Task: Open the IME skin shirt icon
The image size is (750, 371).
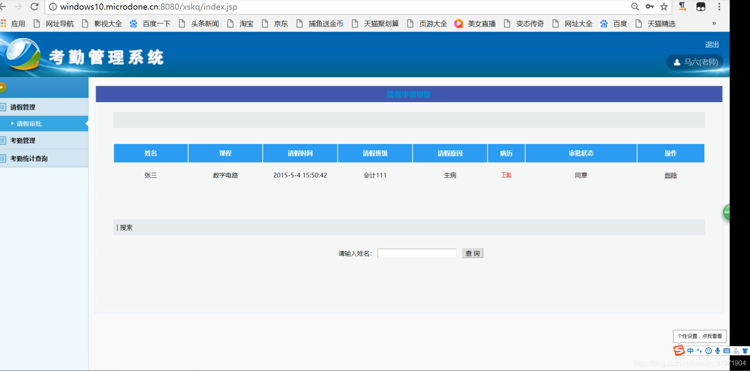Action: click(x=745, y=351)
